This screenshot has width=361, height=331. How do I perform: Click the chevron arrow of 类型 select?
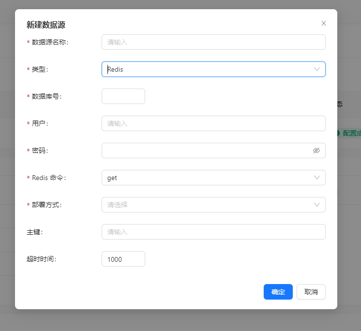[x=317, y=69]
